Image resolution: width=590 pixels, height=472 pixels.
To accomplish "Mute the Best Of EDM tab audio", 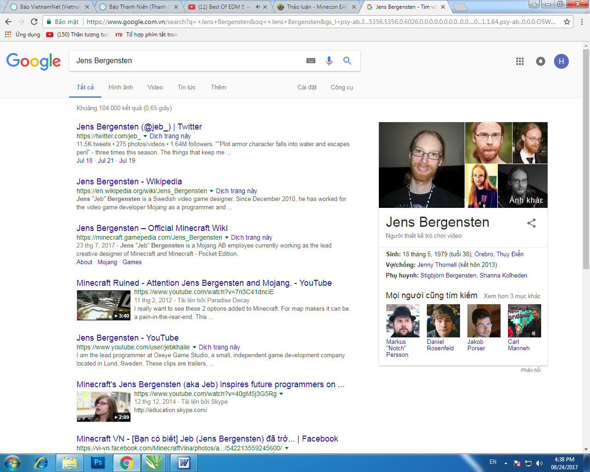I will [257, 7].
